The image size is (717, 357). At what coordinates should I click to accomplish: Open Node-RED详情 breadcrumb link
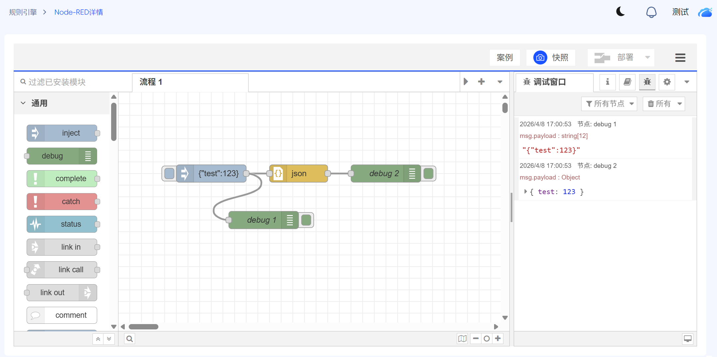pos(79,12)
